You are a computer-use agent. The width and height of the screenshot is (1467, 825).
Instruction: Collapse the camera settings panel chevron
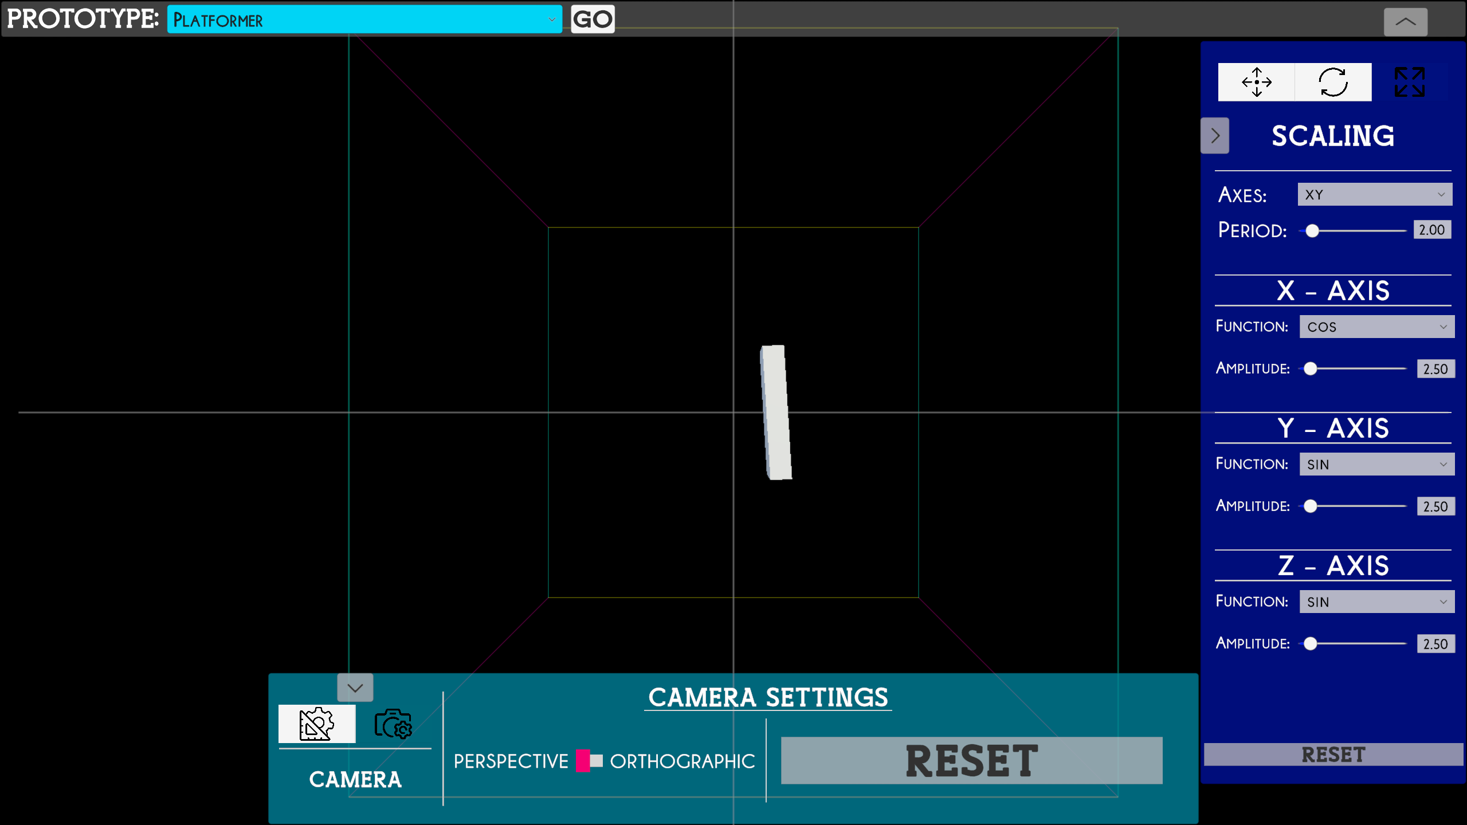click(x=355, y=687)
